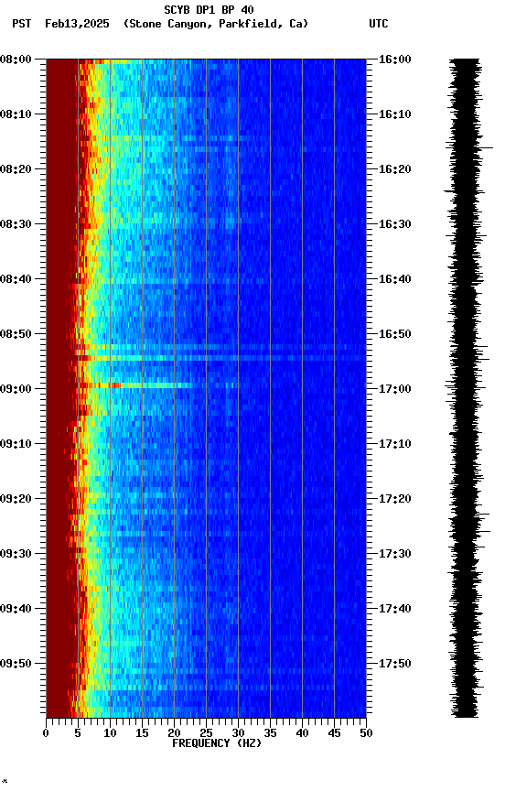Click the '16:20' UTC time label
The image size is (505, 791).
pos(395,169)
